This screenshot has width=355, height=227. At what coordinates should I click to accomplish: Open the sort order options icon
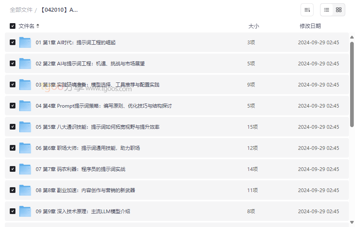[307, 10]
